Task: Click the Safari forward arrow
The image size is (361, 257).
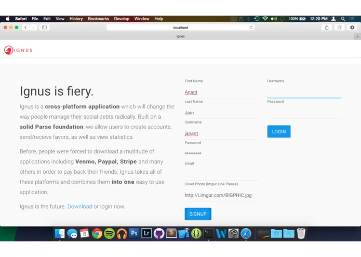Action: [33, 28]
